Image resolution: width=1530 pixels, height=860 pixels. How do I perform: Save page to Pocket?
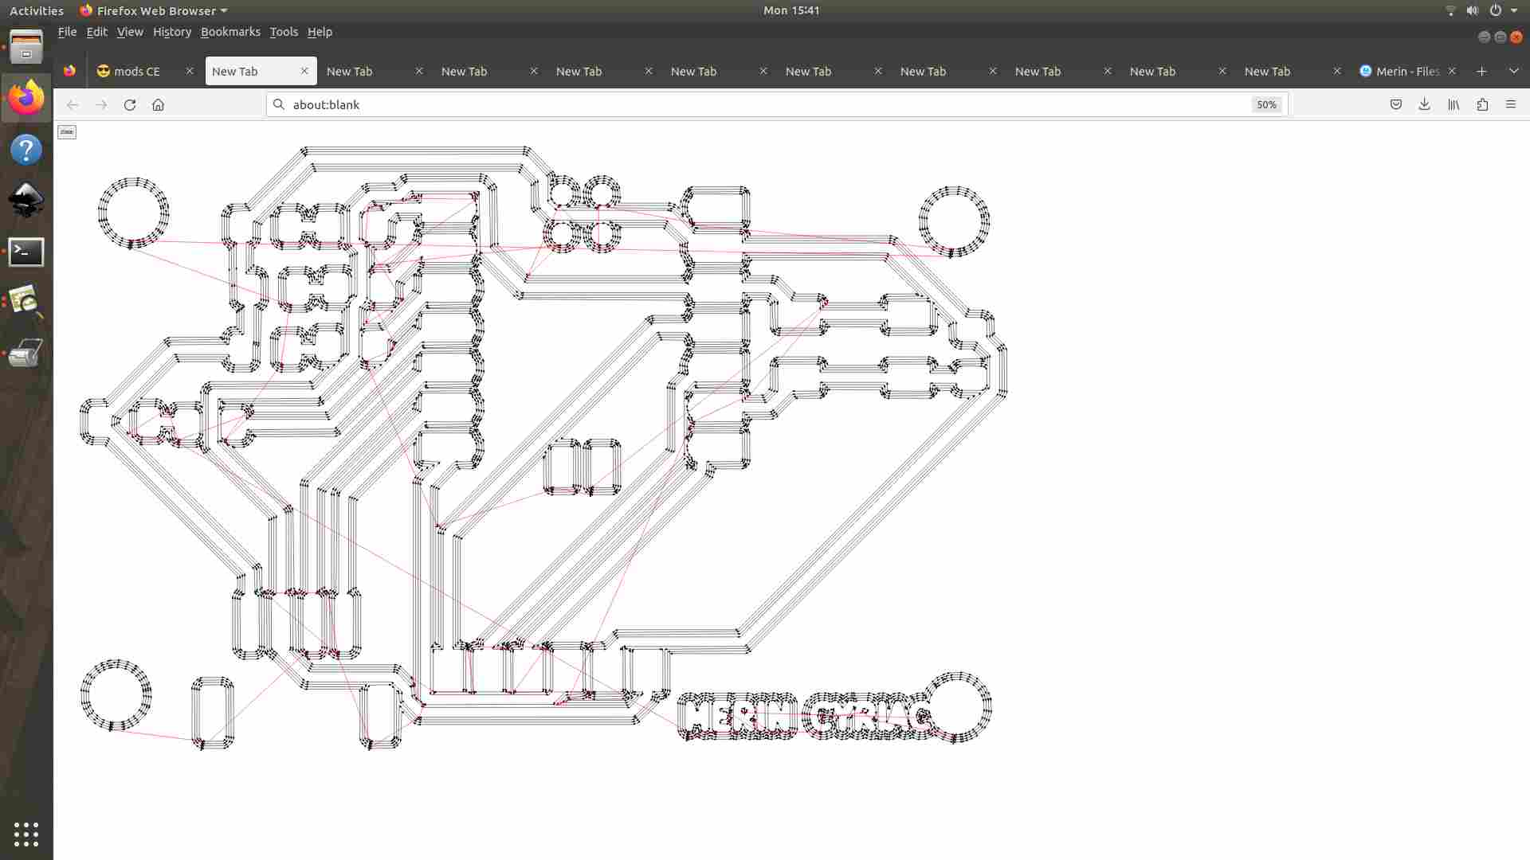tap(1395, 104)
